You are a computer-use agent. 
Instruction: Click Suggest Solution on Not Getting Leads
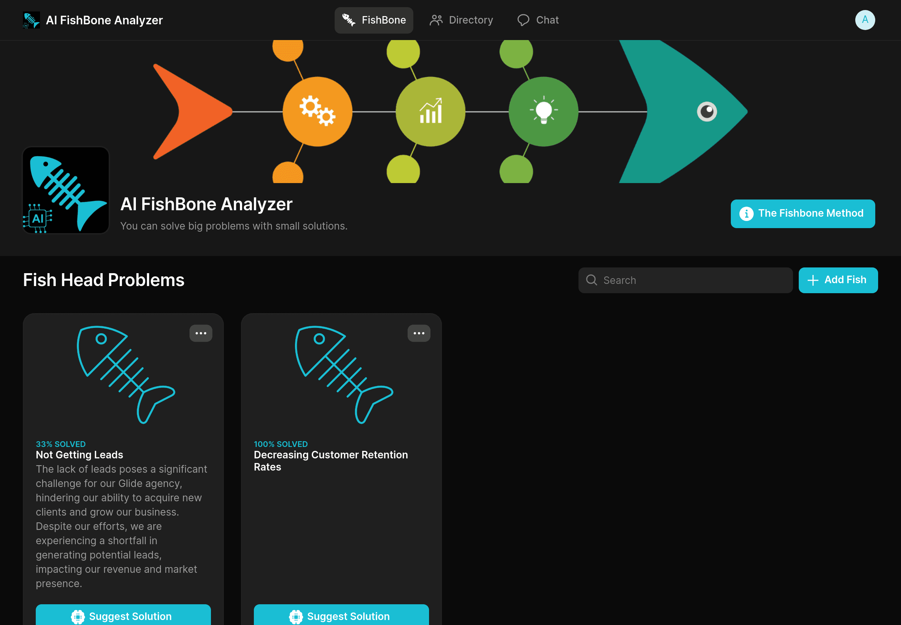tap(123, 615)
